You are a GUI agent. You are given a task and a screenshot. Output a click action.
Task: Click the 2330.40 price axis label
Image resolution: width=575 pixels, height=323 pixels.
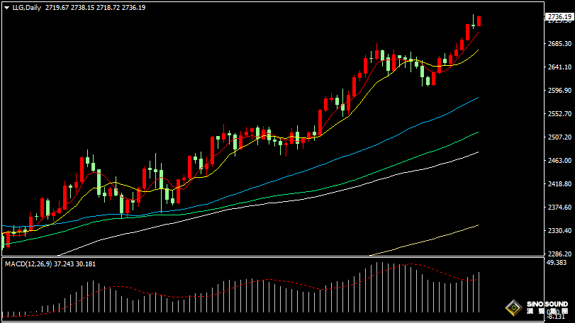tap(559, 231)
